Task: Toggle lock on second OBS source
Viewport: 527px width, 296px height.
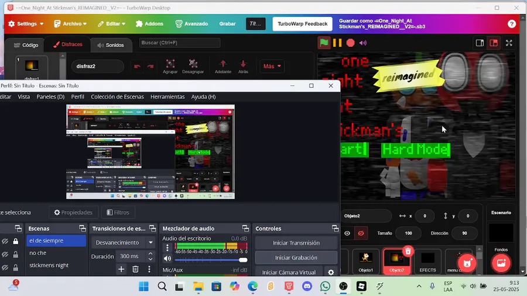Action: click(15, 254)
